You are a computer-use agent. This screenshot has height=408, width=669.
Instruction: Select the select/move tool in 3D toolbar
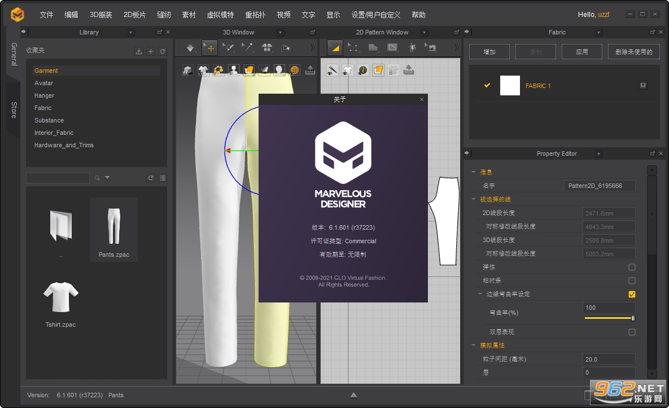pos(210,48)
